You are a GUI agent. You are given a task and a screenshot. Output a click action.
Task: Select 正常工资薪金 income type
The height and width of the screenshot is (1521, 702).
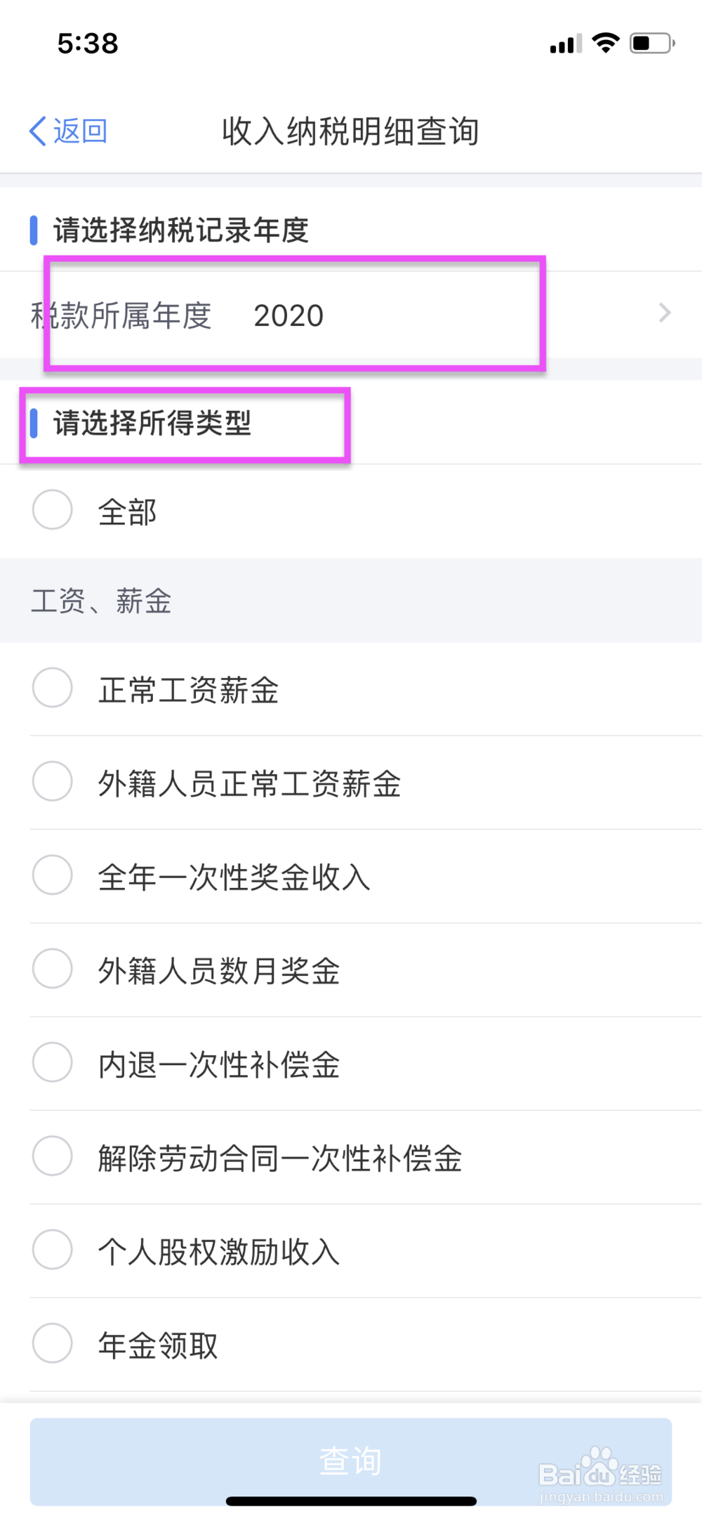pos(53,688)
